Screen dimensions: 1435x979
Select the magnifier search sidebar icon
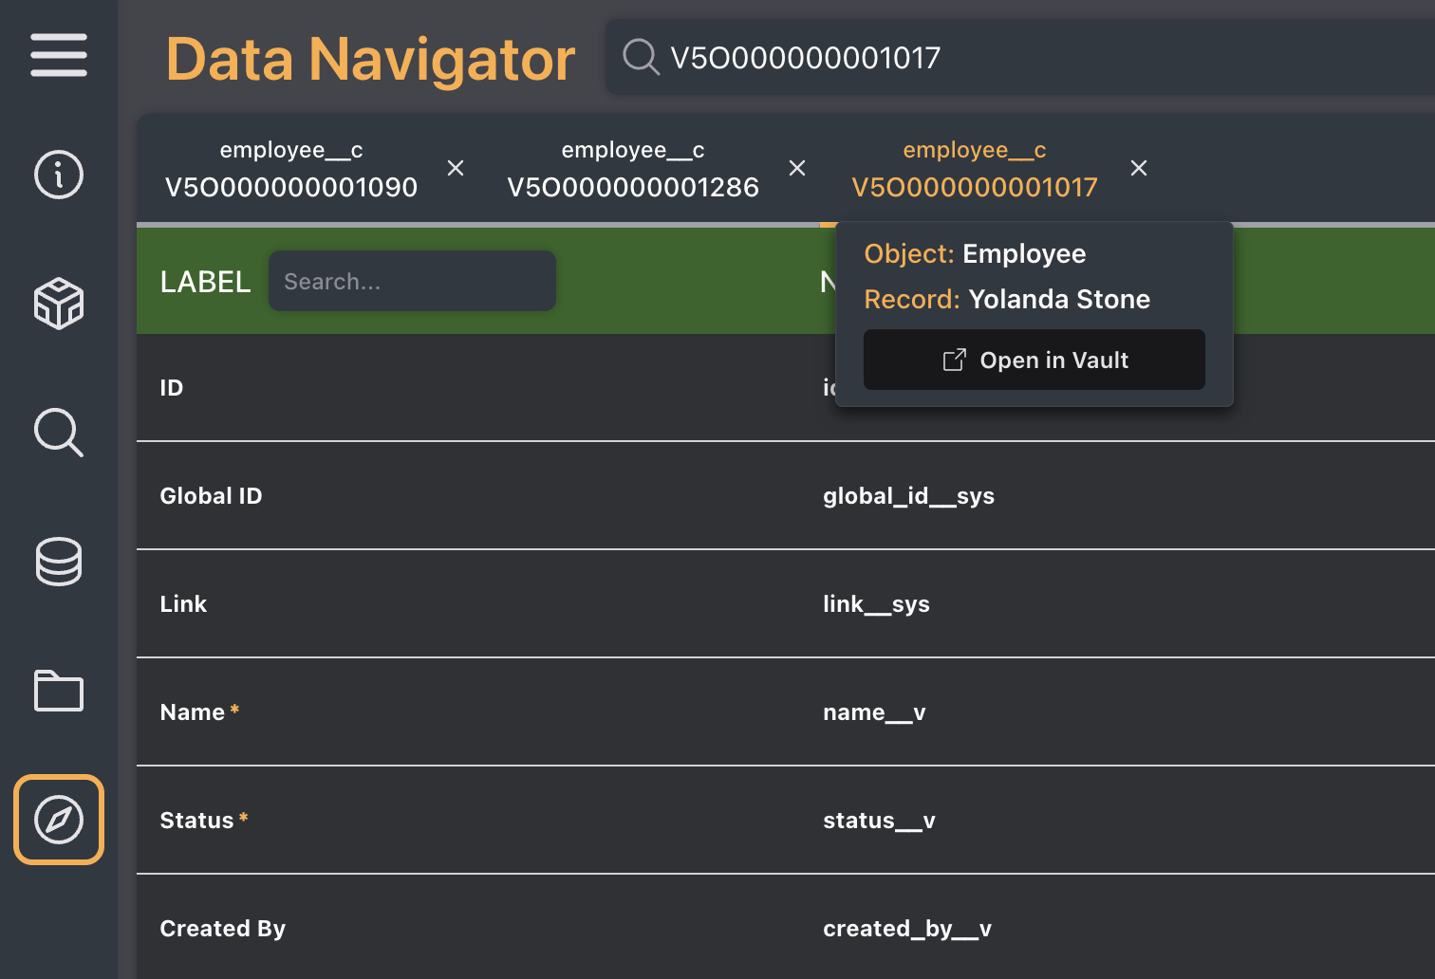click(59, 433)
